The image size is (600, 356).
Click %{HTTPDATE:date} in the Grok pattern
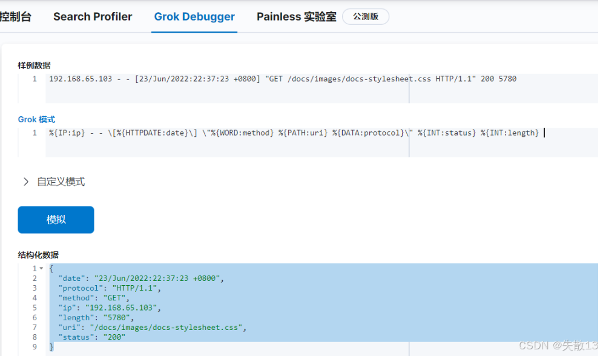pyautogui.click(x=153, y=133)
